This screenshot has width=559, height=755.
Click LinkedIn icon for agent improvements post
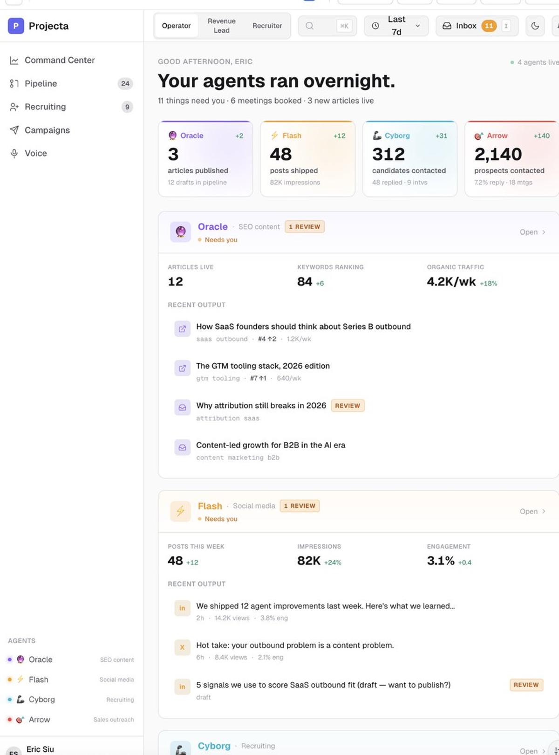click(182, 608)
